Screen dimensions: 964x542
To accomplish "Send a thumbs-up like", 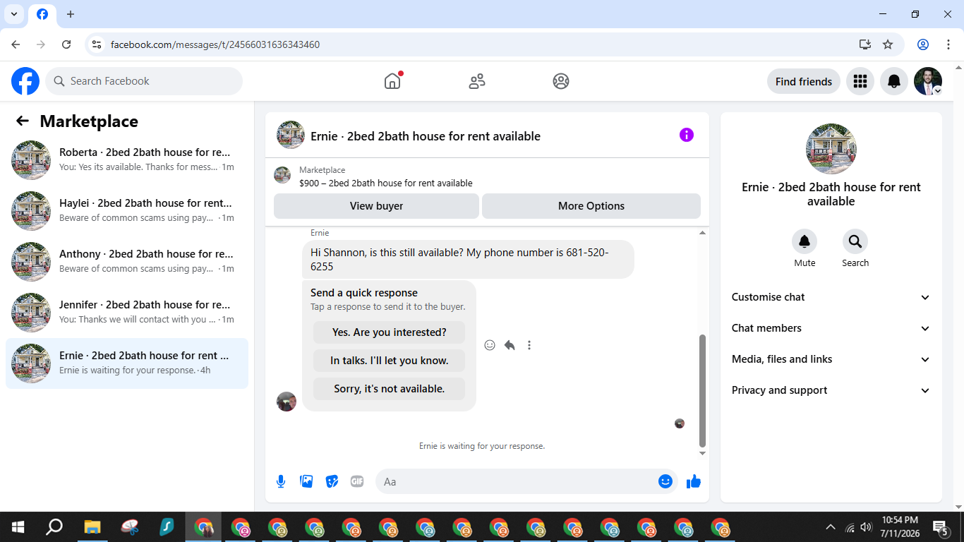I will coord(694,481).
